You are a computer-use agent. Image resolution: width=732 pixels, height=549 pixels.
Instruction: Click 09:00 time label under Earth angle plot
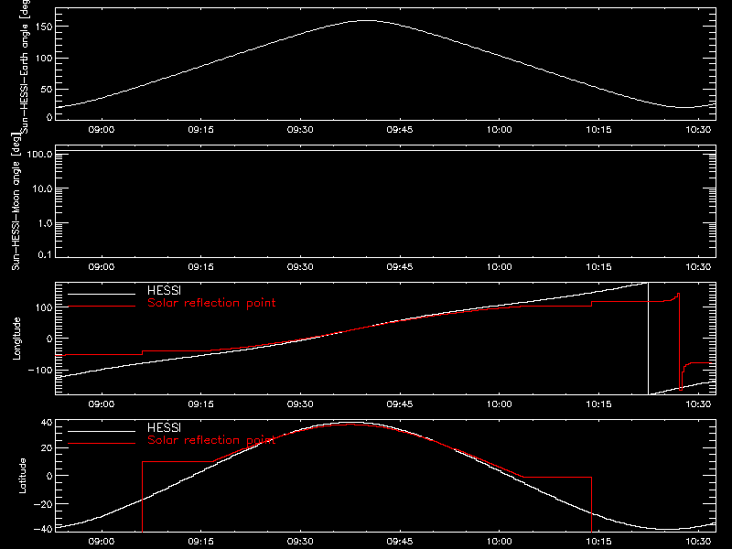point(102,129)
